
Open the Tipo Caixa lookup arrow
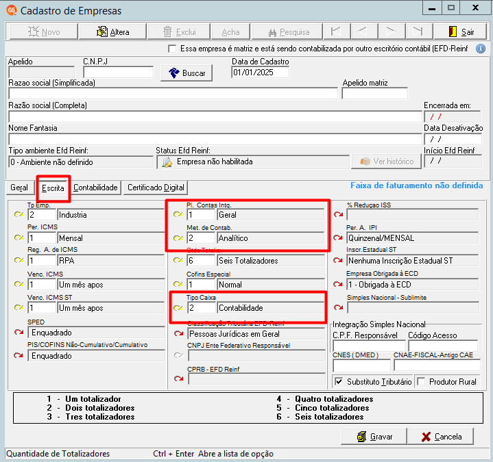[178, 308]
